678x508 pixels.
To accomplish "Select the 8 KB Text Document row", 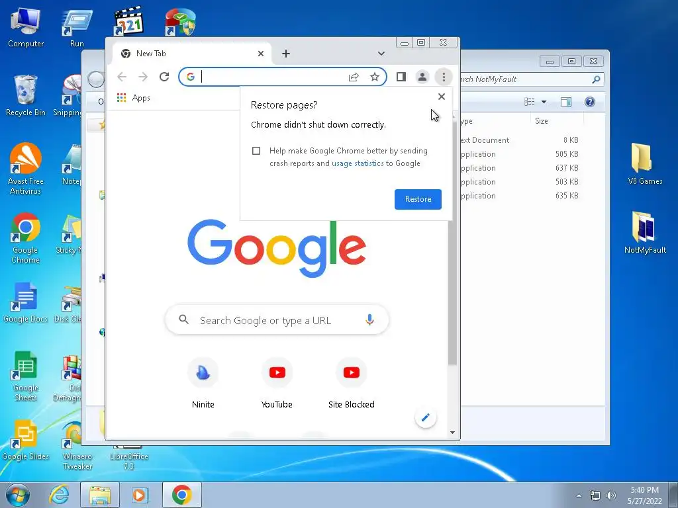I will (519, 140).
